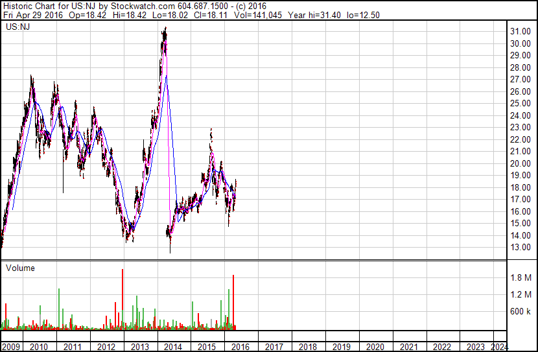This screenshot has width=538, height=352.
Task: Select the 2023 year marker on time axis
Action: pyautogui.click(x=476, y=347)
